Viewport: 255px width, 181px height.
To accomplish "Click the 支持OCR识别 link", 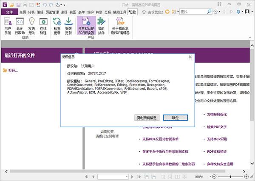I will (x=217, y=139).
